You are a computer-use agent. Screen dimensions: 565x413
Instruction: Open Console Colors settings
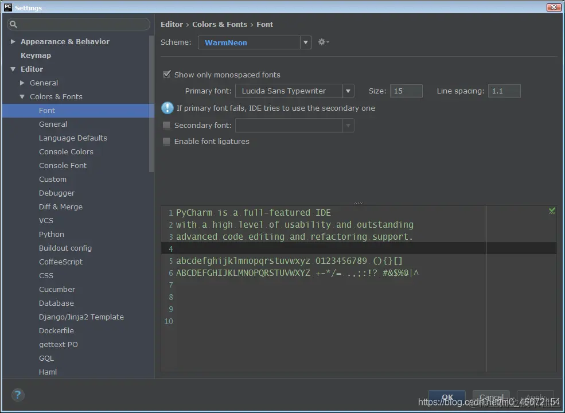[66, 151]
